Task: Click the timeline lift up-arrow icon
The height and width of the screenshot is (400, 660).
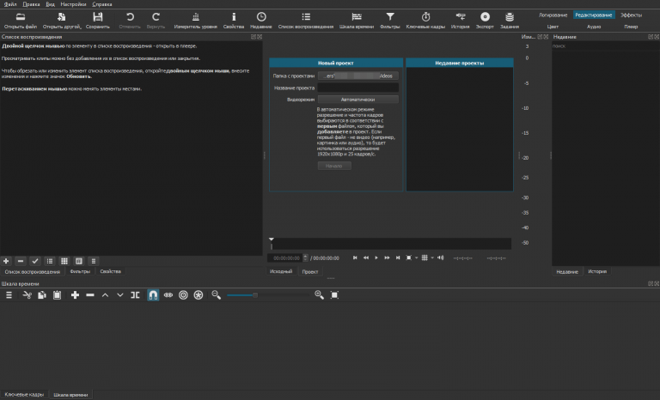Action: tap(105, 295)
